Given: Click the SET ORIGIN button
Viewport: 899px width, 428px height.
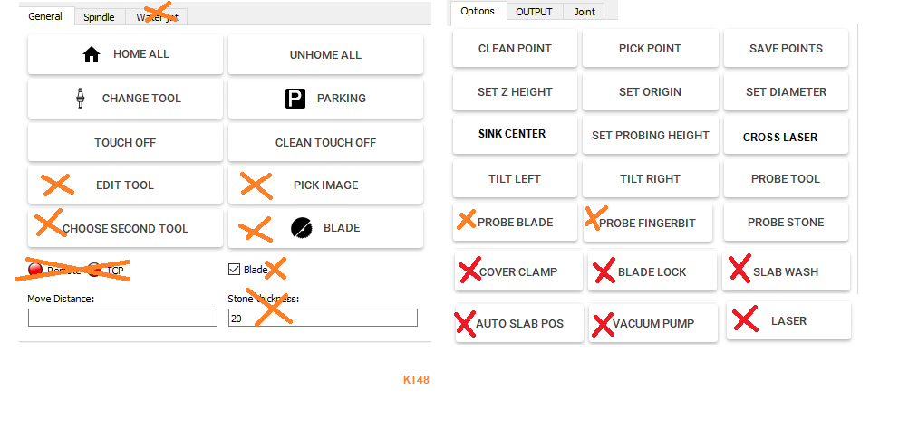Looking at the screenshot, I should [650, 92].
